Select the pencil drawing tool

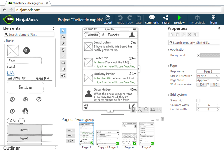63,44
